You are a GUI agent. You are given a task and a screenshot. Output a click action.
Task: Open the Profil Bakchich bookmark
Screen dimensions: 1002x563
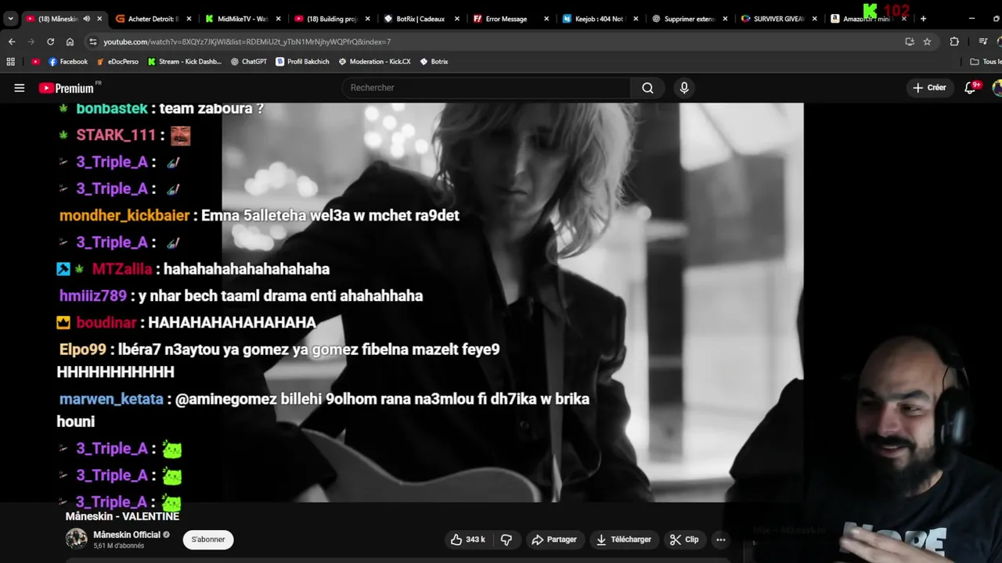point(303,61)
